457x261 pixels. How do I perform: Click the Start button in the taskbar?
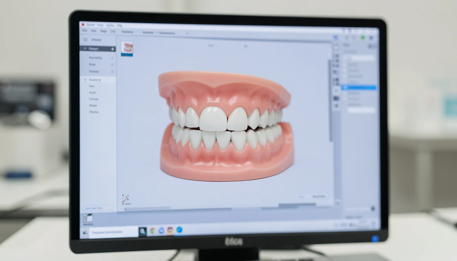coord(85,232)
